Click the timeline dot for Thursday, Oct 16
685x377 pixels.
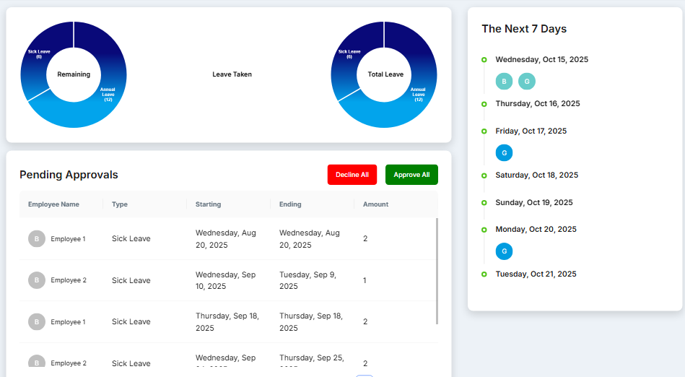point(484,104)
